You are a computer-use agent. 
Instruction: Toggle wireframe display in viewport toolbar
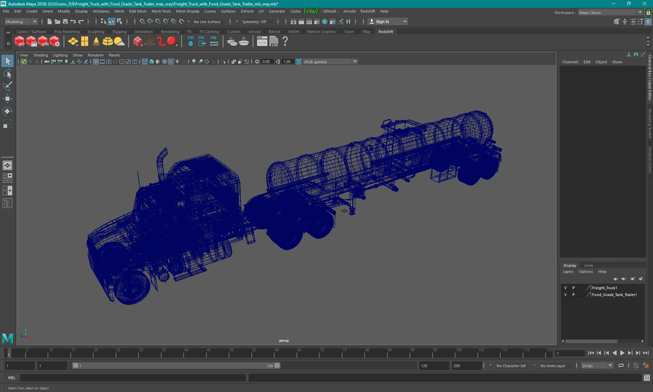(x=145, y=62)
